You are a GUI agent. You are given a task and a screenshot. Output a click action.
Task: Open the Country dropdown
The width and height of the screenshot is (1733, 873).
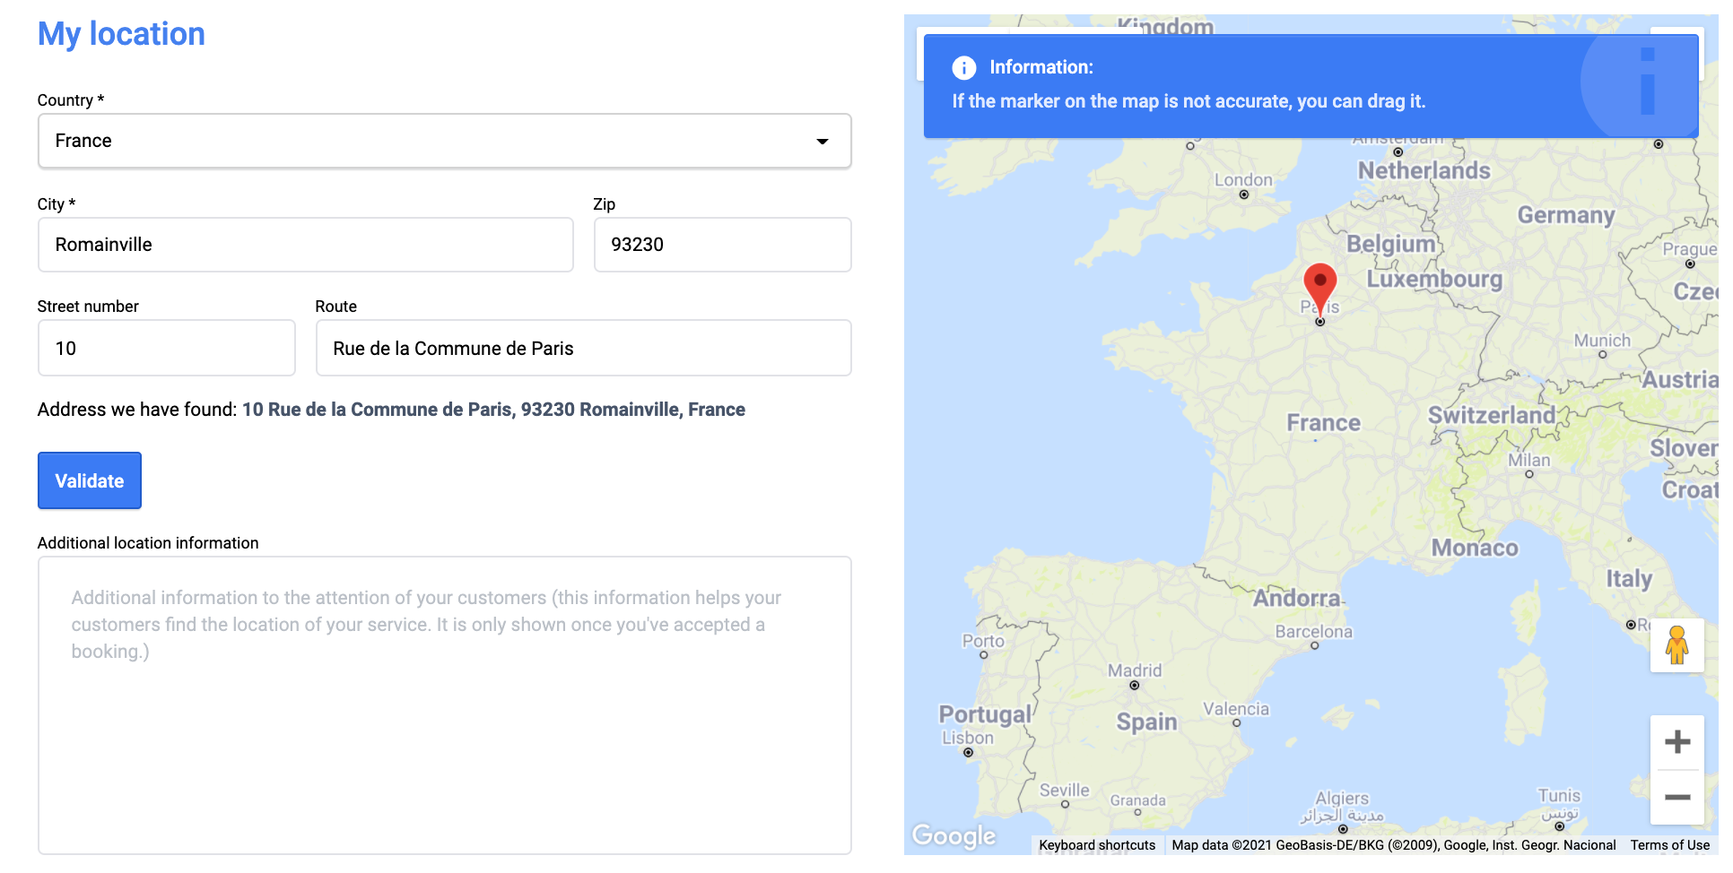(444, 142)
